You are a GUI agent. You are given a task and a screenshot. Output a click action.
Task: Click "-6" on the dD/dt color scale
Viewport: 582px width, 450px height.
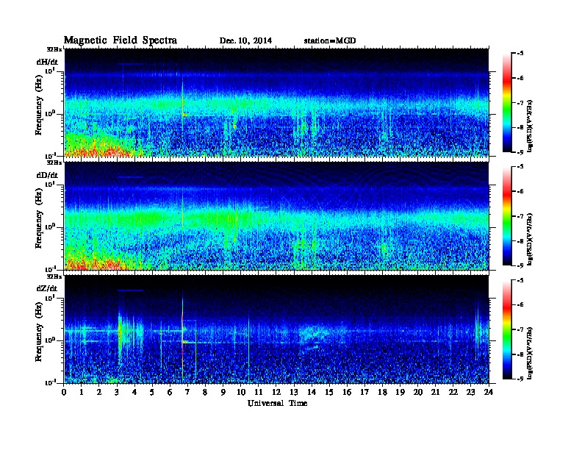pos(520,192)
